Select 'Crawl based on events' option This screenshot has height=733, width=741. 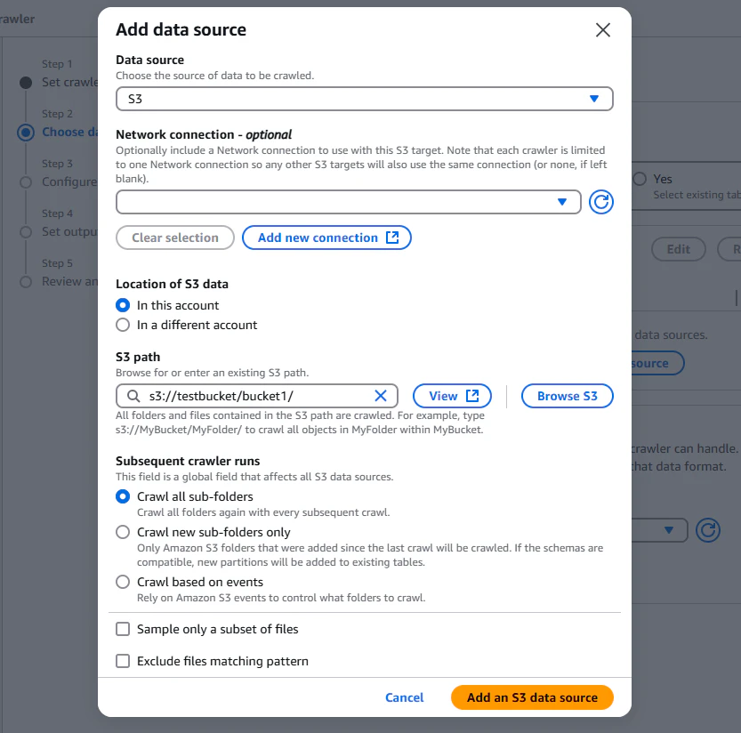click(123, 582)
